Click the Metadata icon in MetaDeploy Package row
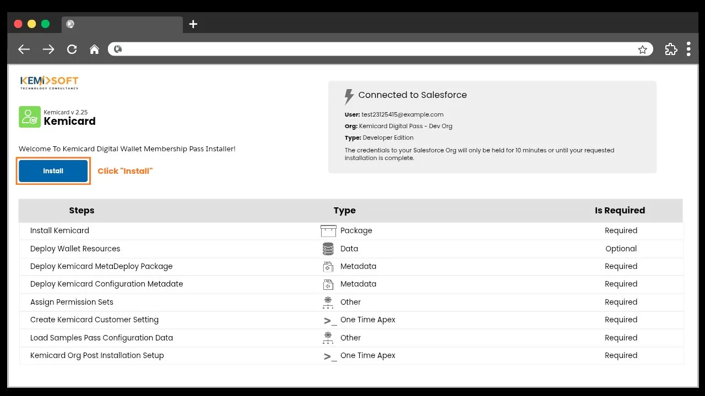 coord(328,267)
